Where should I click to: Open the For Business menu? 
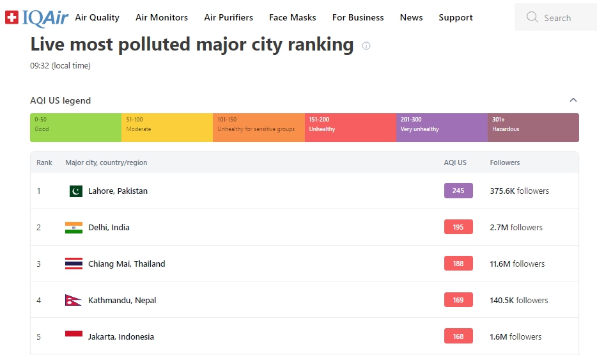point(358,17)
